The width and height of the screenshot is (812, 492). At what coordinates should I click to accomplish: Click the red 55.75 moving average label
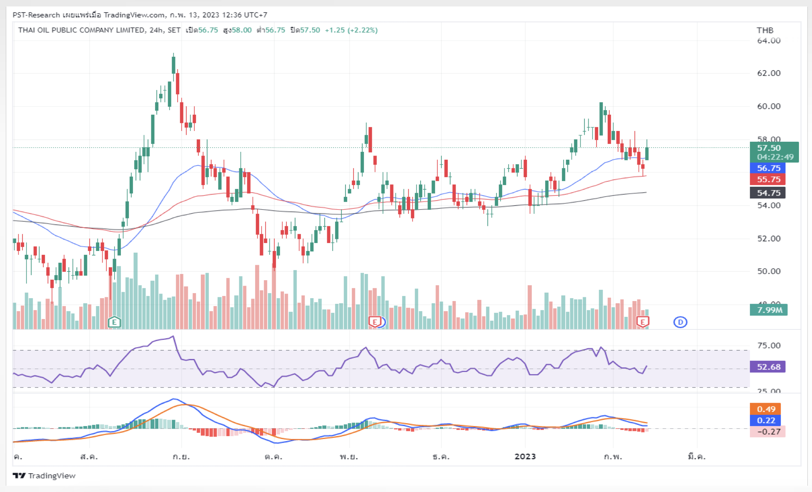768,179
